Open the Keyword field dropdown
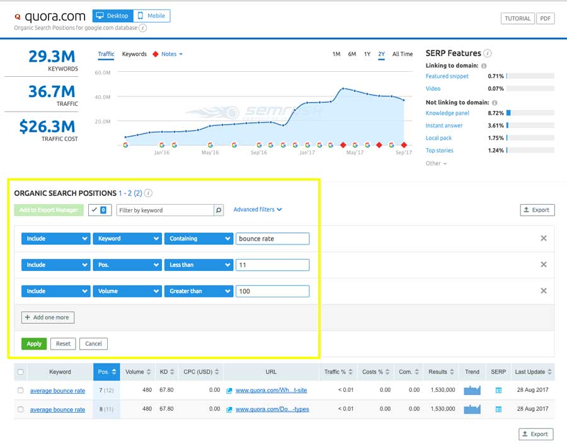 [x=127, y=239]
